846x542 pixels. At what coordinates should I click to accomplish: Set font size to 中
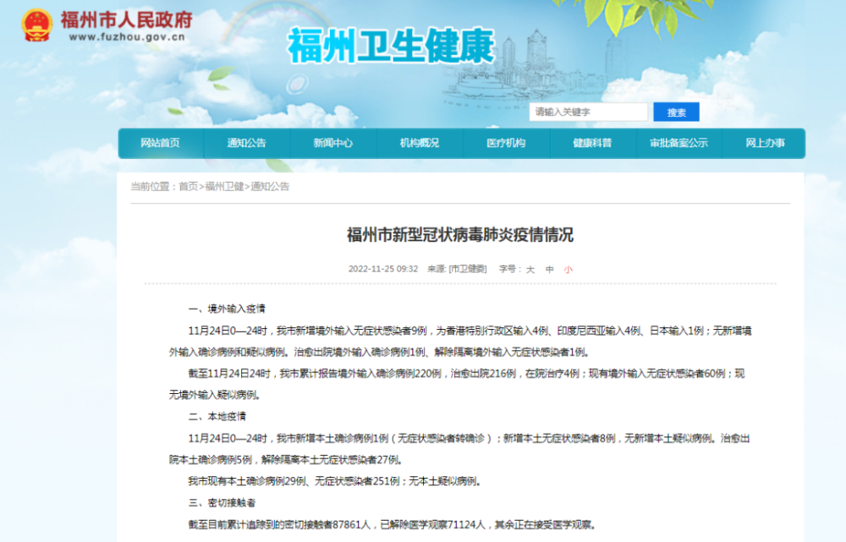click(x=549, y=269)
